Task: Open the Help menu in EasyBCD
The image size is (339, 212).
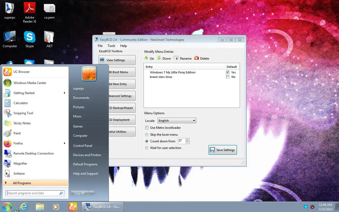Action: pyautogui.click(x=123, y=46)
